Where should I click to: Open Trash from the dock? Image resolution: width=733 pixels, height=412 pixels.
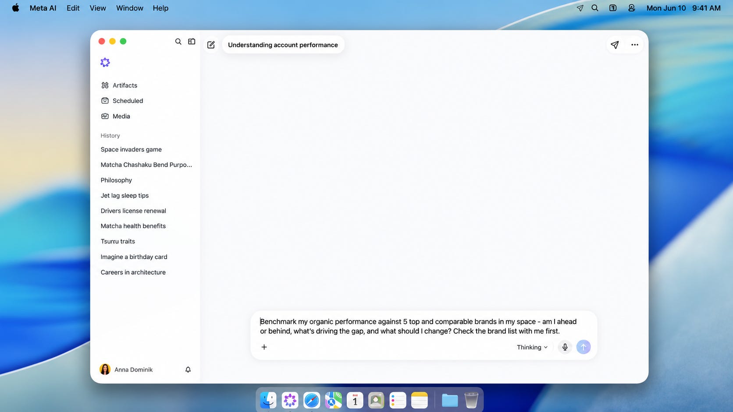pyautogui.click(x=471, y=400)
